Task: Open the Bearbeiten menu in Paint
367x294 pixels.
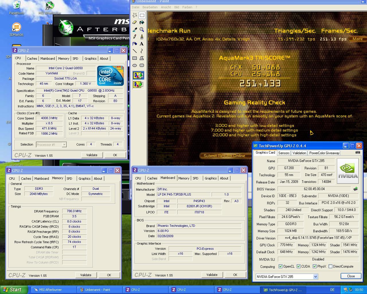Action: coord(150,7)
